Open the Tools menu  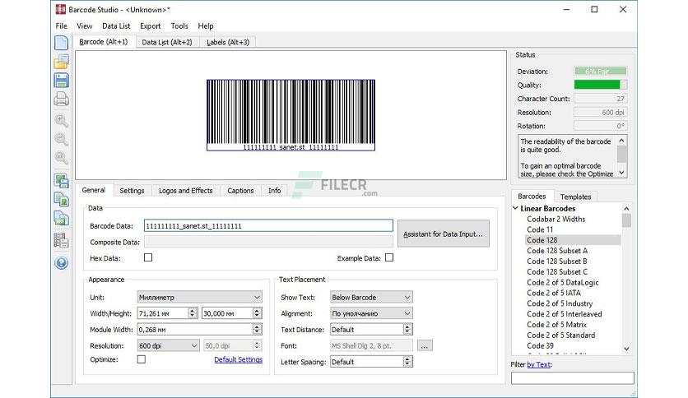179,26
